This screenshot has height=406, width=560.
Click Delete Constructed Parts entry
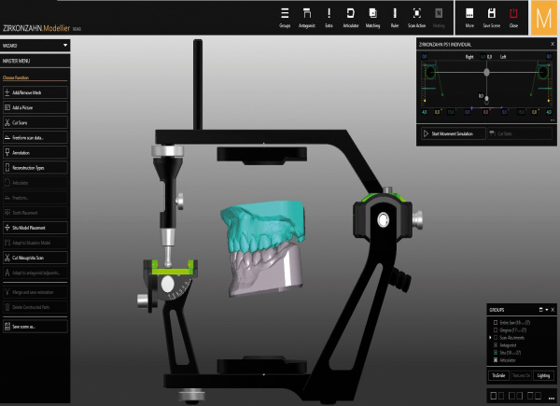35,307
